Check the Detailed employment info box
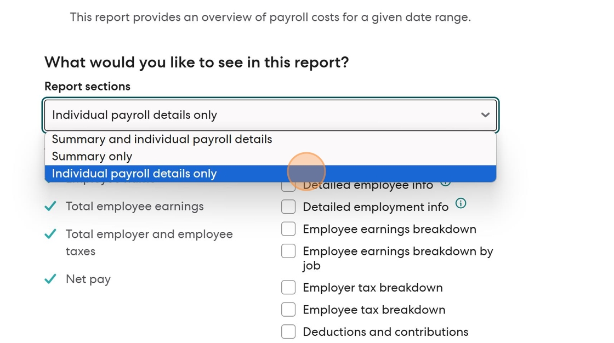The image size is (614, 343). pos(288,207)
